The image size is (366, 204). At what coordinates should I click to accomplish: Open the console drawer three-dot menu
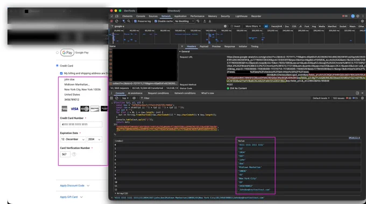coord(111,93)
